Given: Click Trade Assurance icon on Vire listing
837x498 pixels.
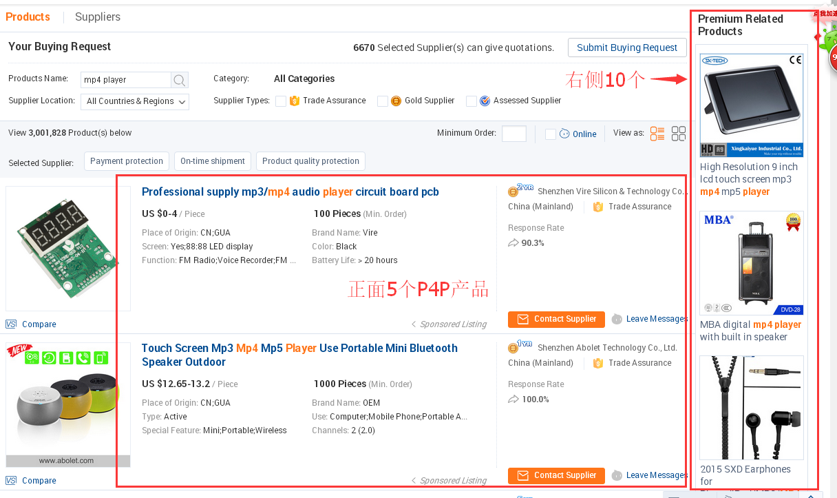Looking at the screenshot, I should click(x=597, y=207).
